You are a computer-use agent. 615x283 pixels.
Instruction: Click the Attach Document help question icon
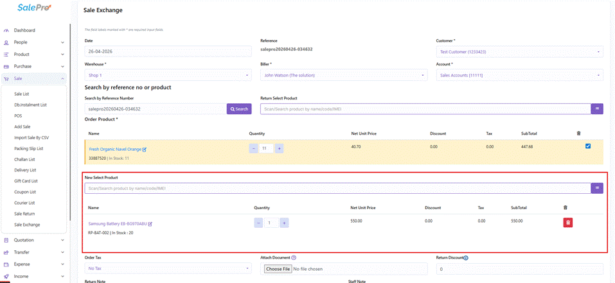pyautogui.click(x=294, y=258)
